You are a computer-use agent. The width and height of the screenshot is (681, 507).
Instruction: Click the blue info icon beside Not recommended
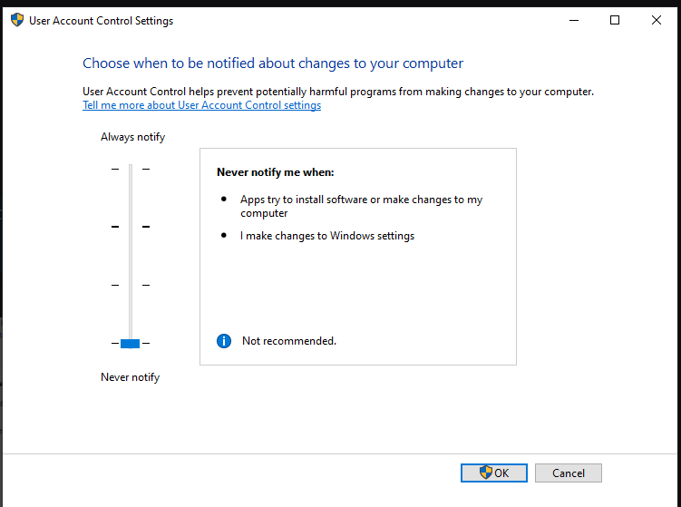pos(224,341)
